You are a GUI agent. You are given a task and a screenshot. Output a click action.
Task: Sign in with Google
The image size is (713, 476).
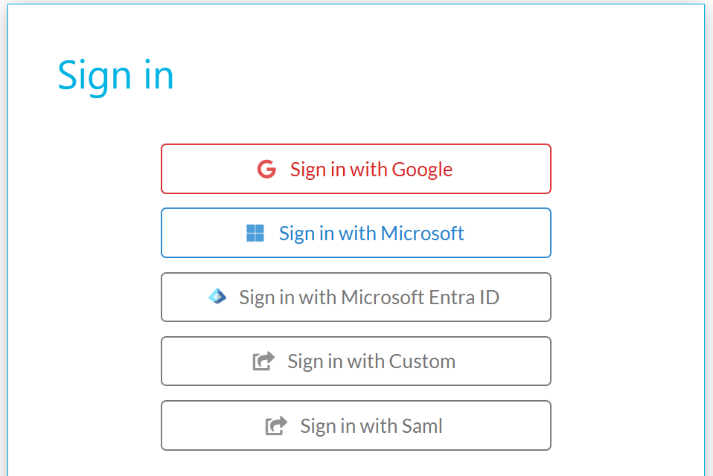[x=356, y=169]
